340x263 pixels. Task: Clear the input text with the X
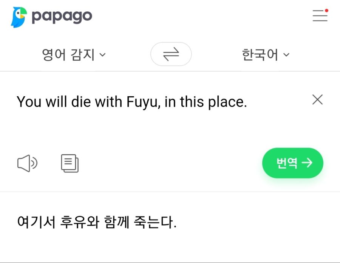pos(317,100)
